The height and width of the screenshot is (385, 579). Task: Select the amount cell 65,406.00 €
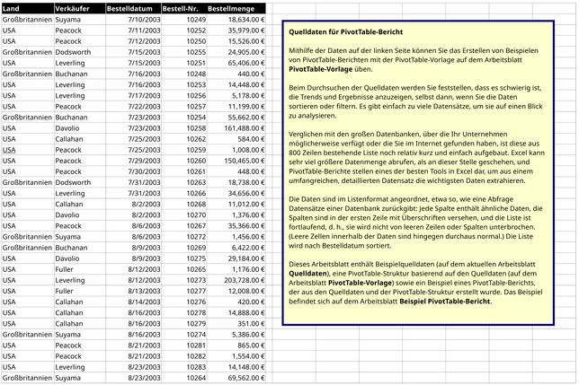coord(236,63)
